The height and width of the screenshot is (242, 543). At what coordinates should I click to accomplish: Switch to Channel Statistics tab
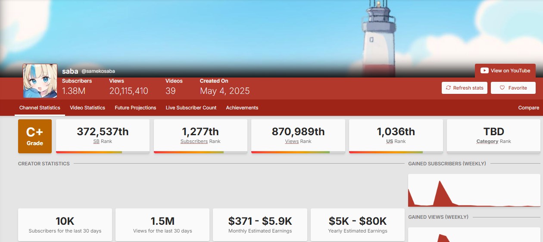tap(40, 108)
